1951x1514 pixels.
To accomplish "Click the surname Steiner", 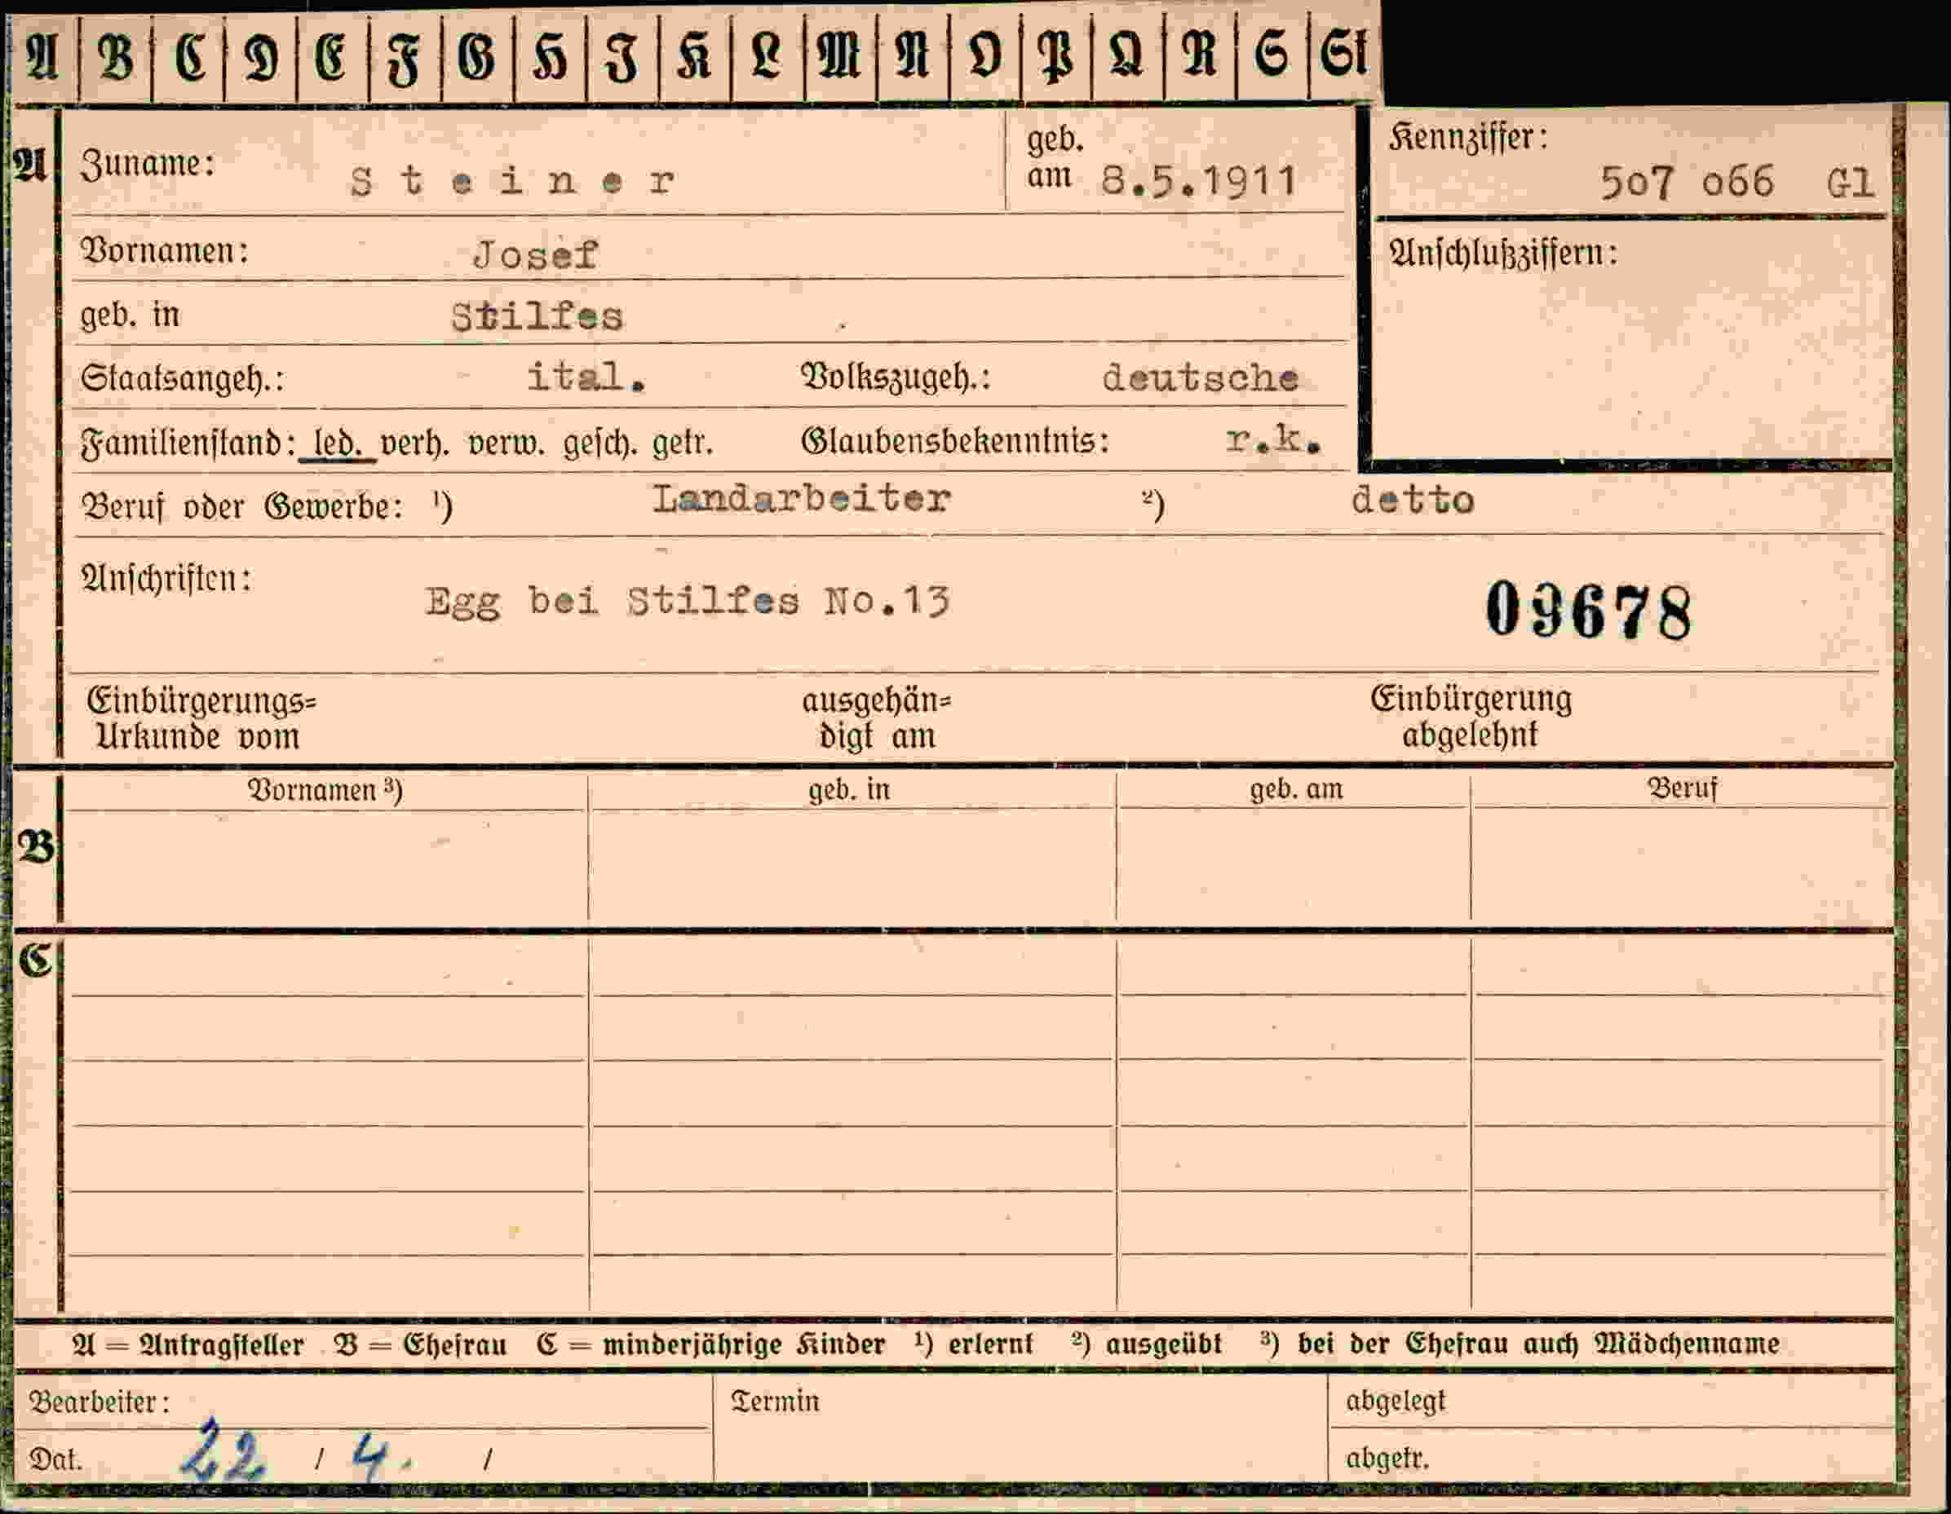I will pos(513,181).
